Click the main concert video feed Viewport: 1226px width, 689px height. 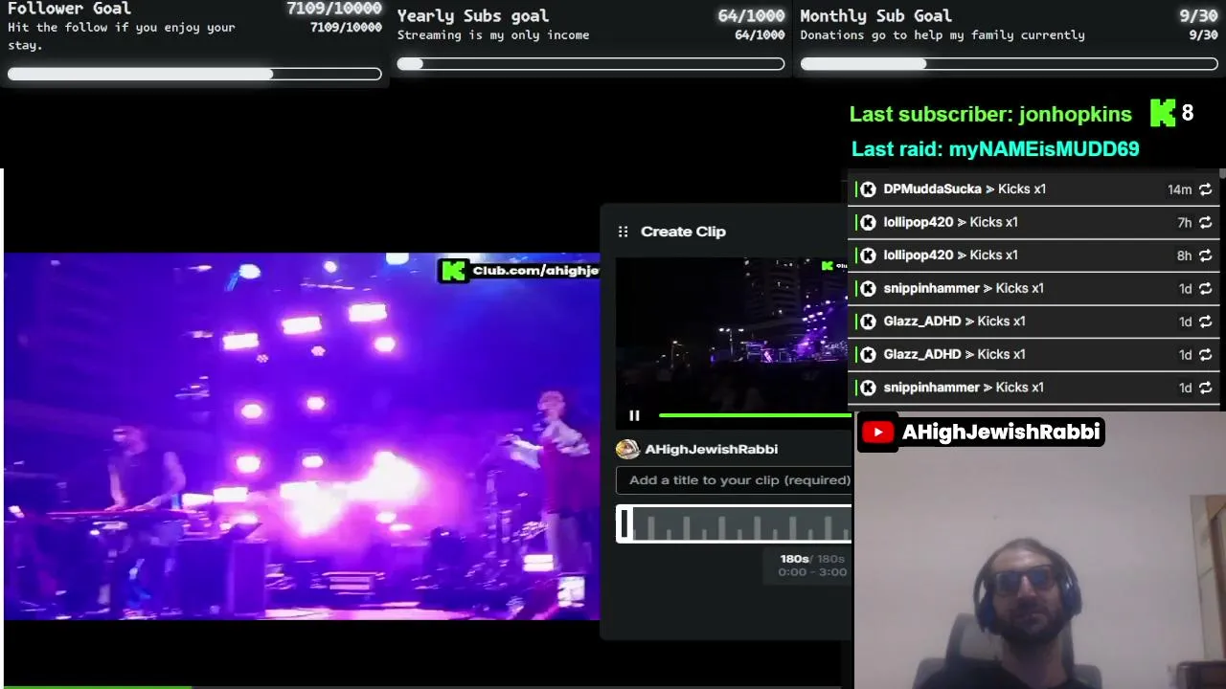pyautogui.click(x=302, y=436)
